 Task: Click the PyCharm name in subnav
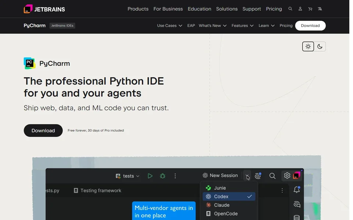[x=35, y=26]
